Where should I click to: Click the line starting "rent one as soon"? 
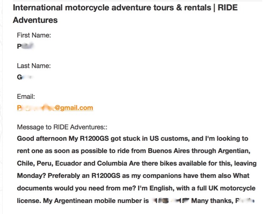click(x=134, y=151)
